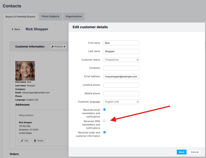Image resolution: width=206 pixels, height=158 pixels.
Task: Click into the Company field
Action: pyautogui.click(x=121, y=68)
